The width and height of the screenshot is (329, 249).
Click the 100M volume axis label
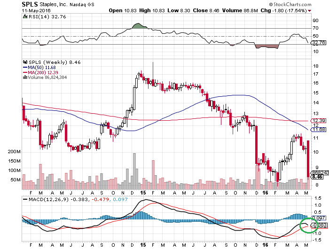click(x=14, y=171)
